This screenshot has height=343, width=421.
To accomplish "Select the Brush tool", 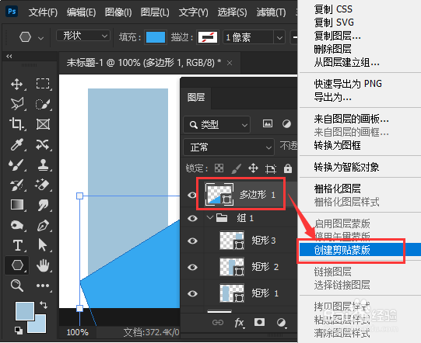I will (17, 165).
